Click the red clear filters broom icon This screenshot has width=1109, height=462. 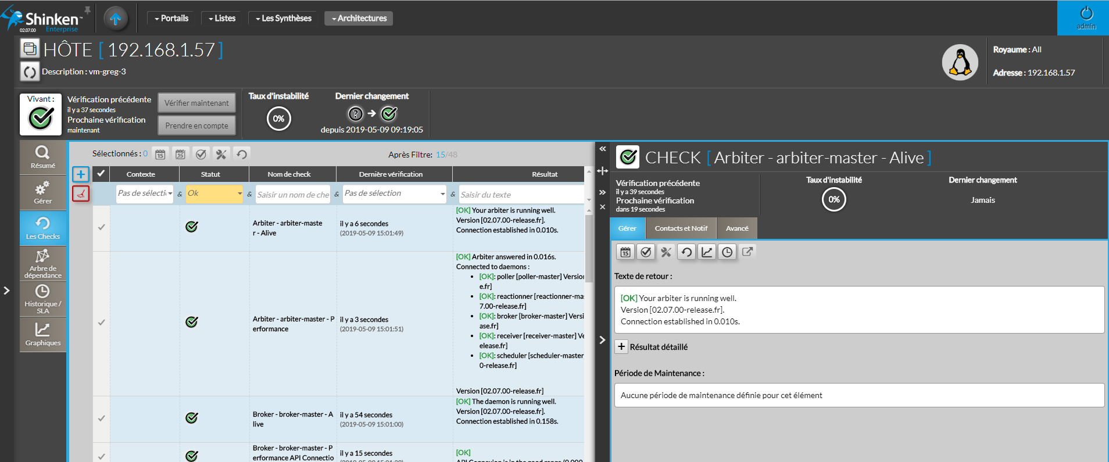81,194
